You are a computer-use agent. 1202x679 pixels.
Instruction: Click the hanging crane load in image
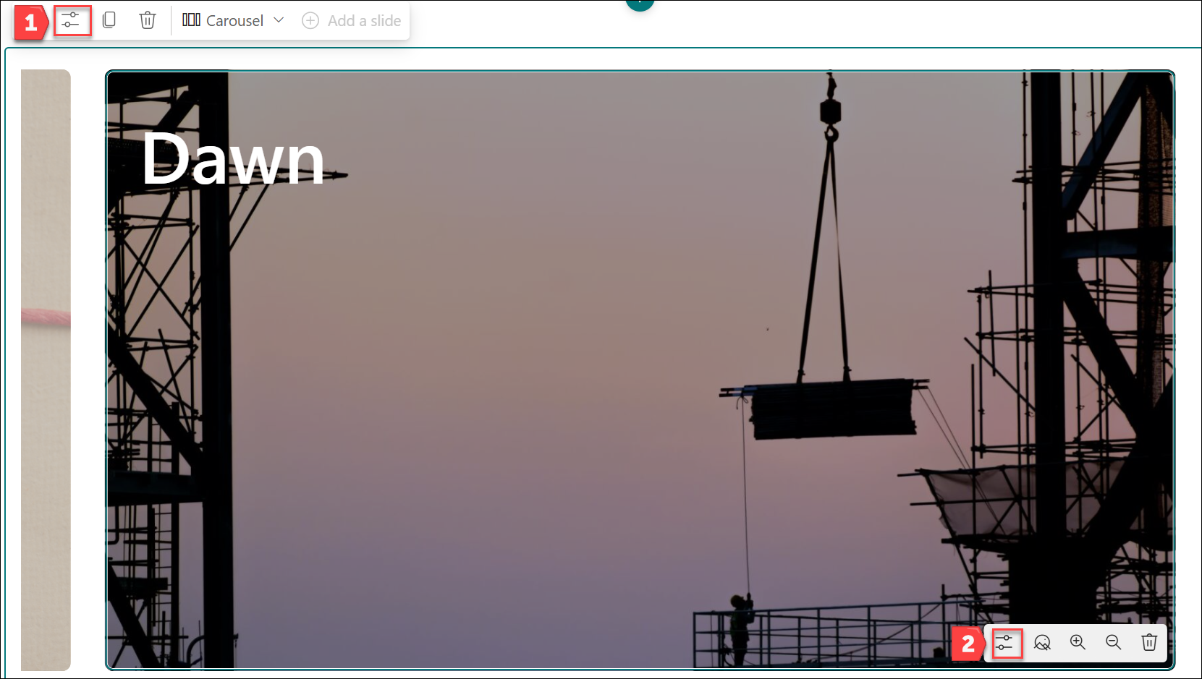832,409
